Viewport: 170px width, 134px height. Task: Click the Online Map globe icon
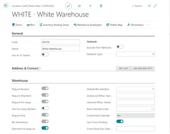click(107, 25)
